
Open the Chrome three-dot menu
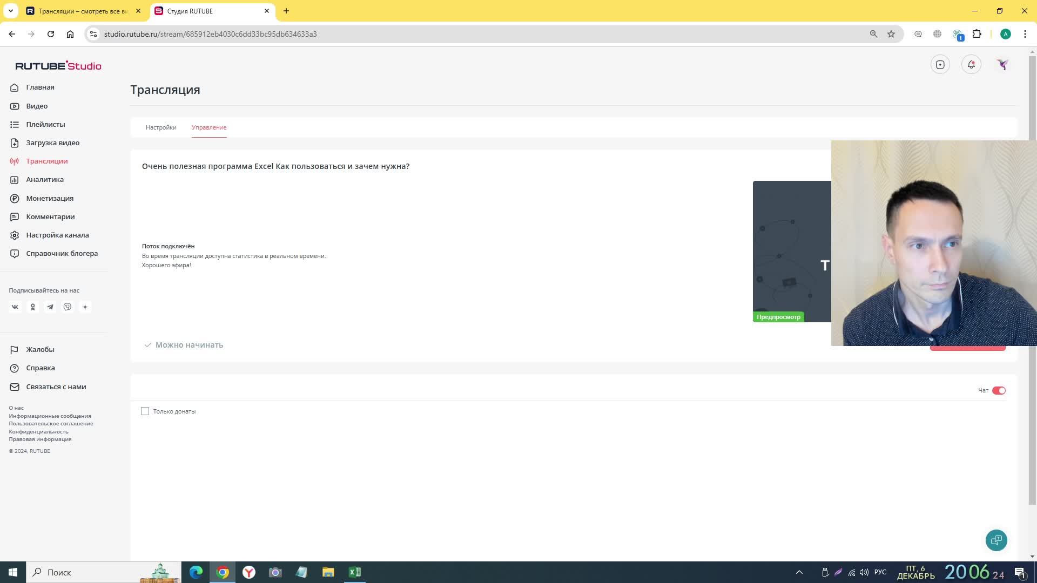1025,34
